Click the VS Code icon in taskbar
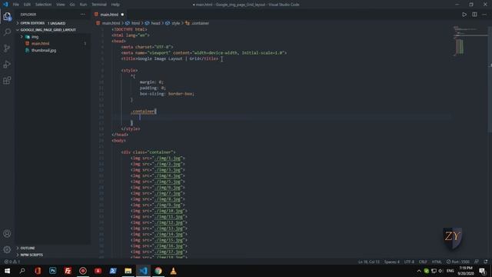Screen dimensions: 492x277 click(x=143, y=271)
